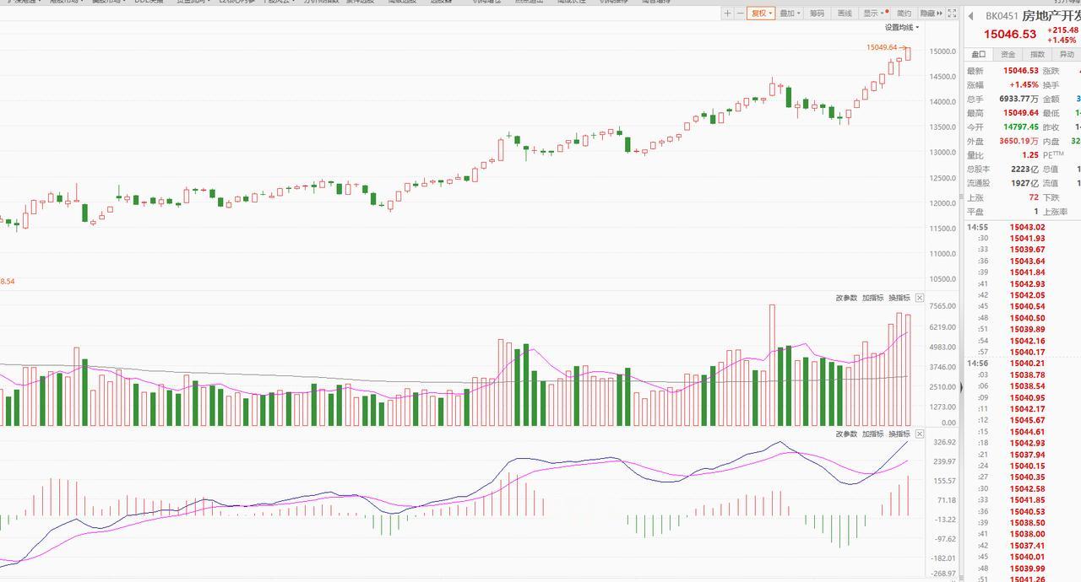This screenshot has height=582, width=1081.
Task: Click the latest price 15046.53 header
Action: pos(1010,35)
